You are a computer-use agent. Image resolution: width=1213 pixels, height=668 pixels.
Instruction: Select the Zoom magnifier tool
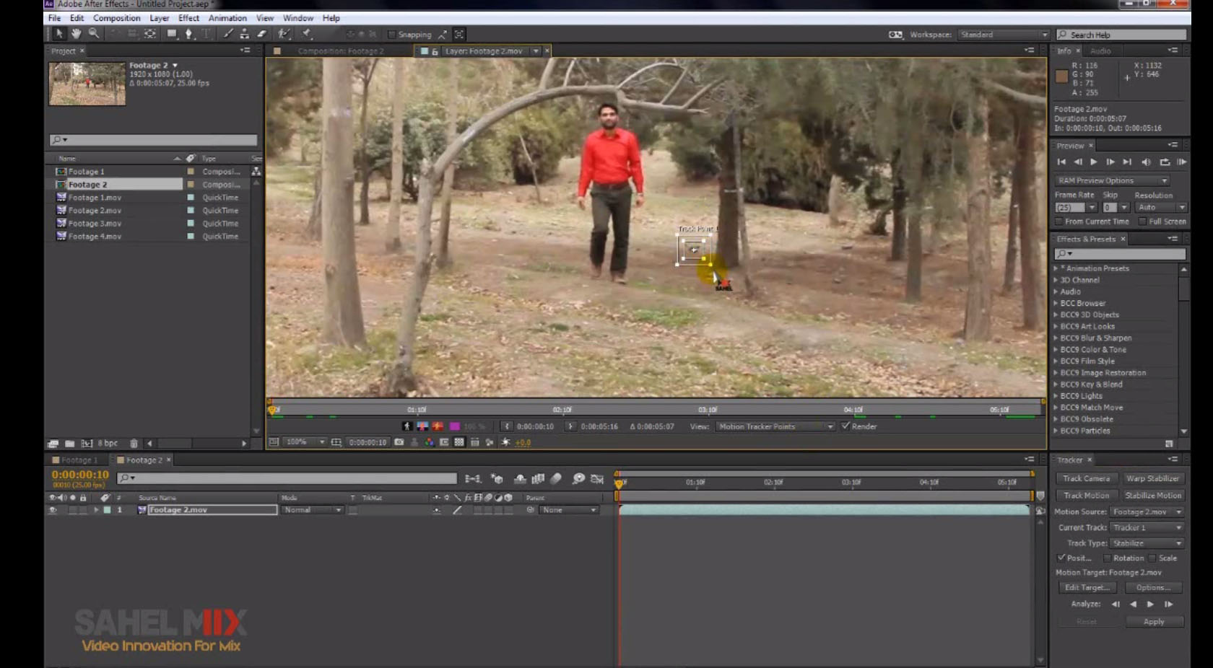point(94,34)
